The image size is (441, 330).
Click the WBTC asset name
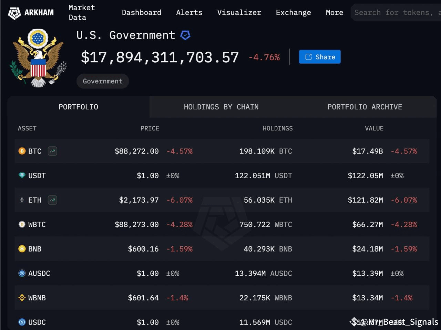point(37,224)
